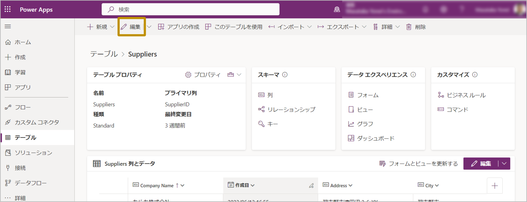Add a new column with plus button
The image size is (527, 202).
coord(495,186)
